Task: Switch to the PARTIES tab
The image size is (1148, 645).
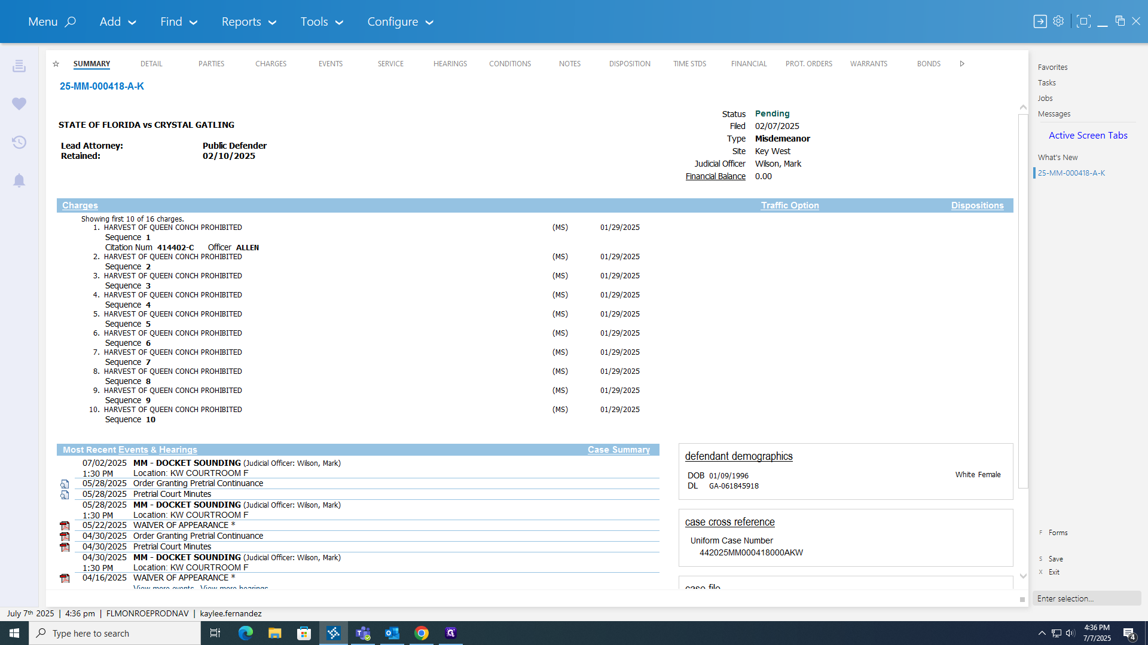Action: pyautogui.click(x=212, y=64)
